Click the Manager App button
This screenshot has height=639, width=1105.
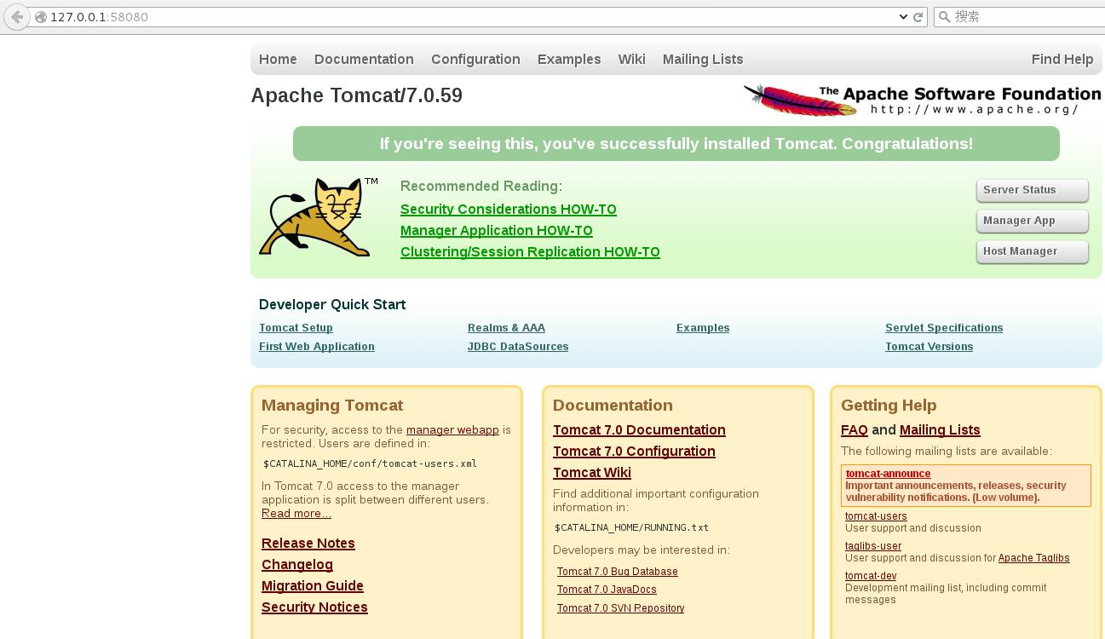coord(1032,221)
